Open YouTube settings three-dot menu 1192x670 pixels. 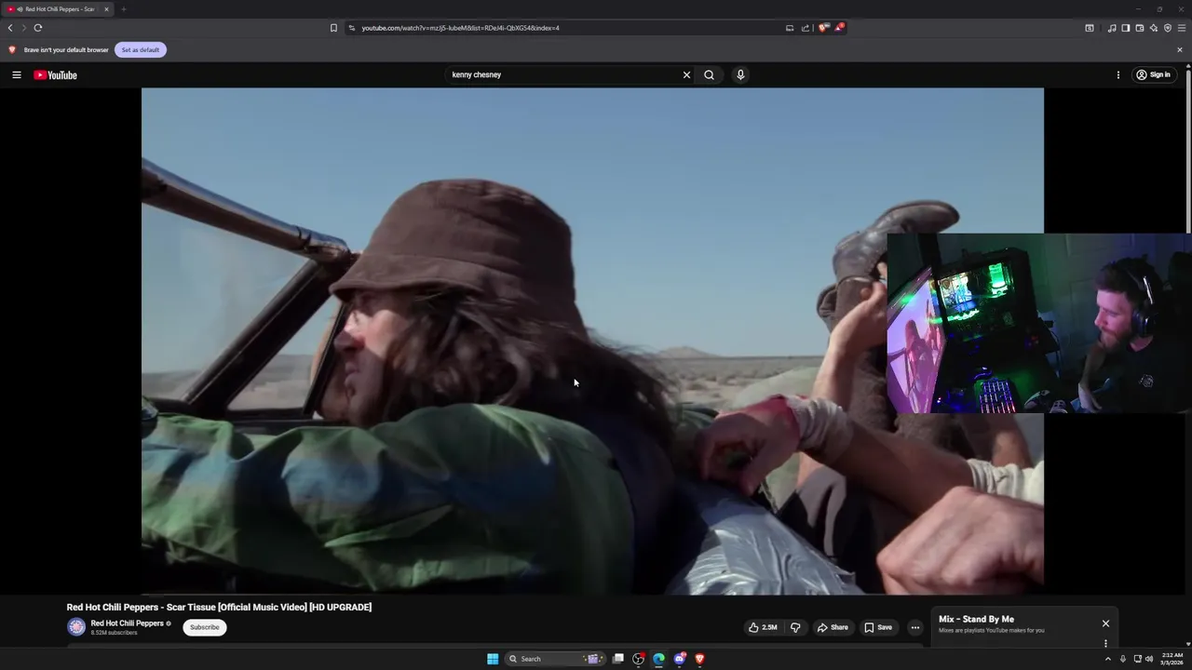point(1118,74)
